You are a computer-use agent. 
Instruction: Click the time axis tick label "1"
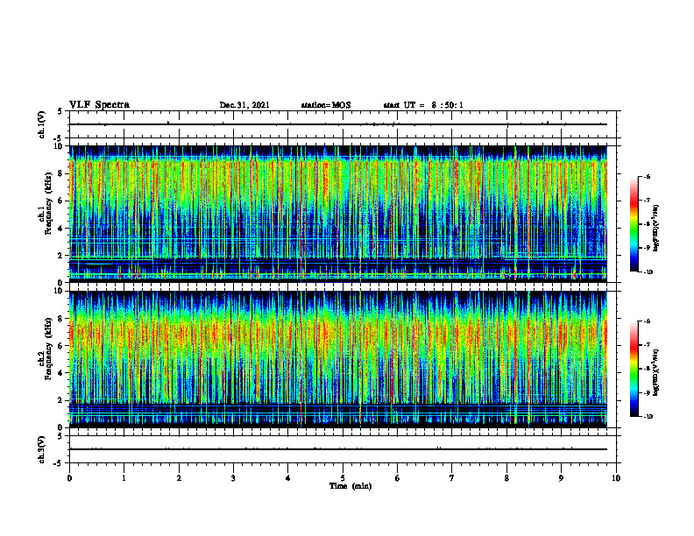pyautogui.click(x=124, y=478)
